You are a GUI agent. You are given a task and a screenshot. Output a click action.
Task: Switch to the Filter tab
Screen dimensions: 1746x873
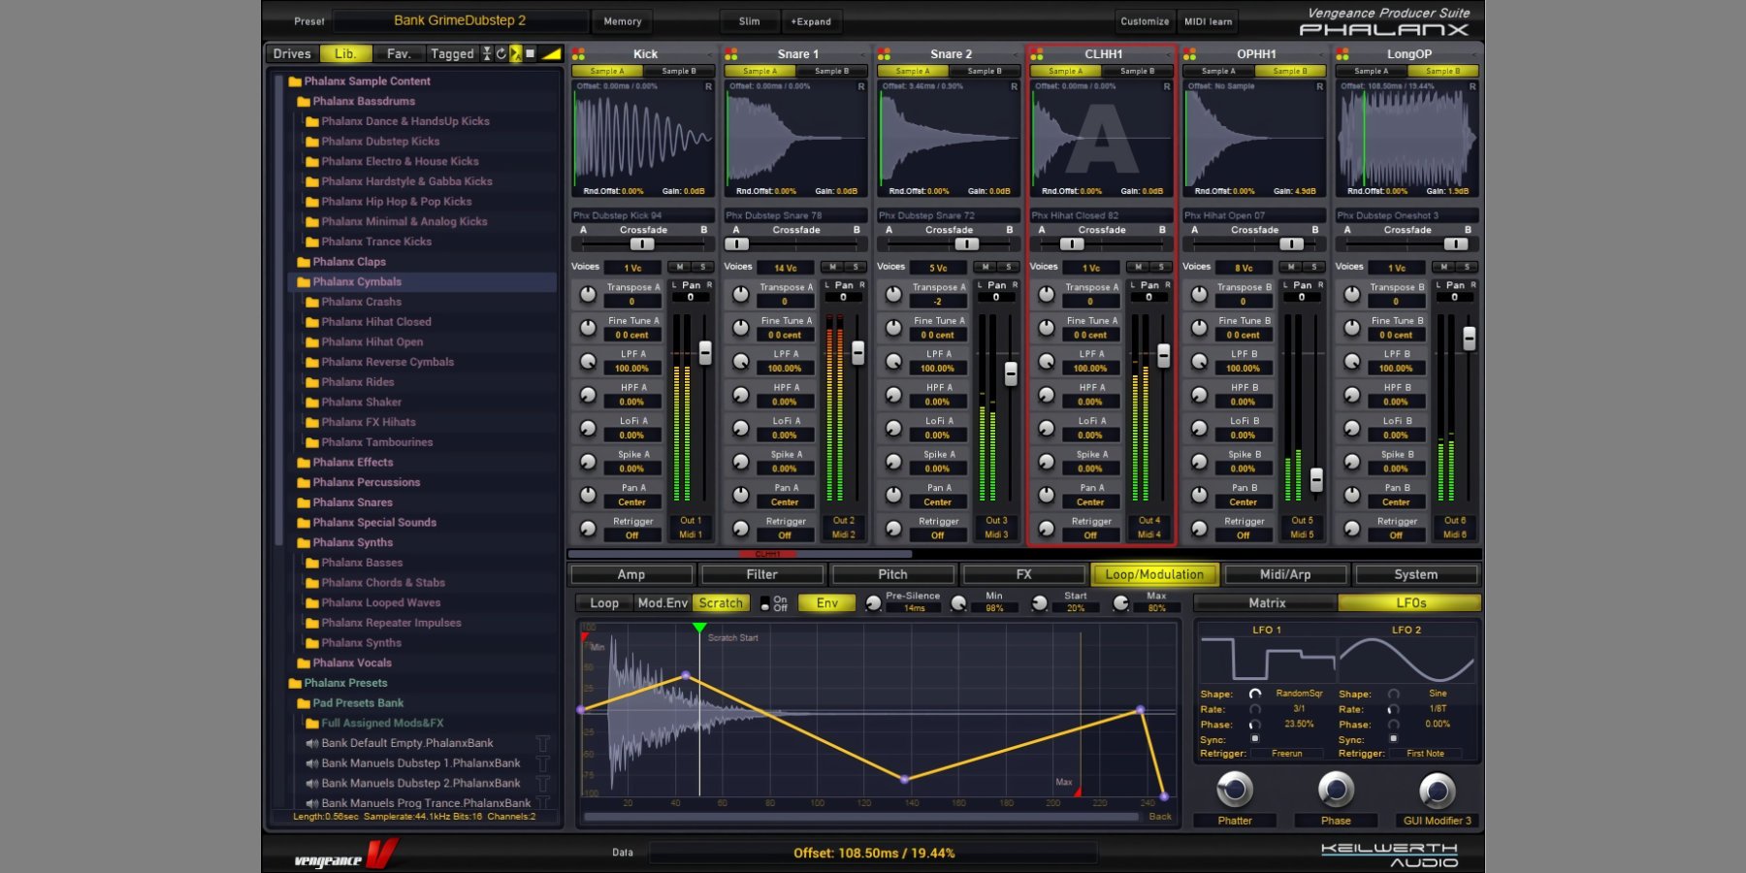(x=762, y=575)
